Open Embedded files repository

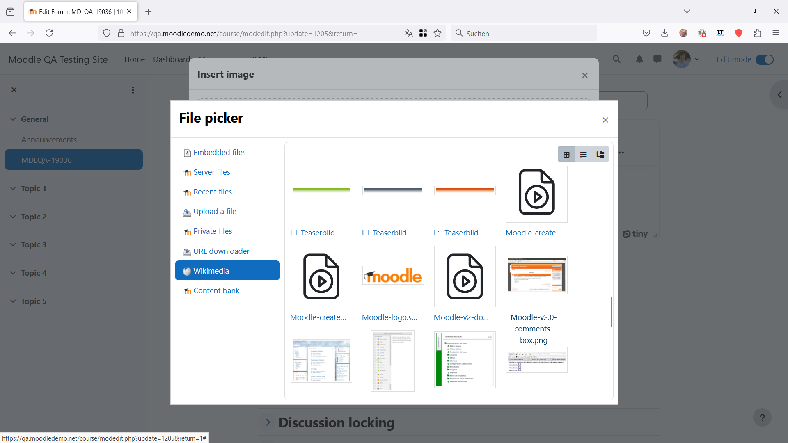(219, 153)
